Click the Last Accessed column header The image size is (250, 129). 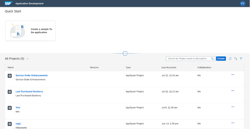pos(169,67)
